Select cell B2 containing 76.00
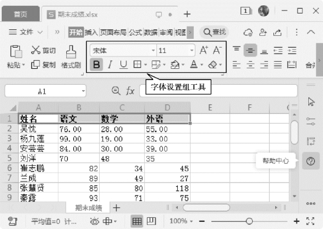The height and width of the screenshot is (229, 323). (79, 129)
